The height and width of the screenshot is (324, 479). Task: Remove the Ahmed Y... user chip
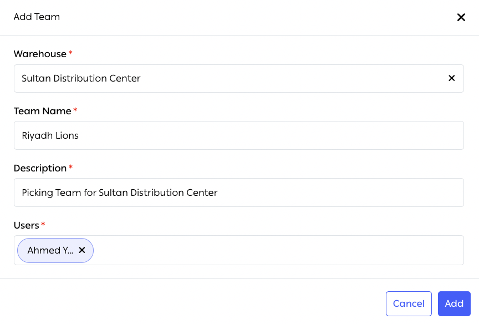click(x=82, y=250)
